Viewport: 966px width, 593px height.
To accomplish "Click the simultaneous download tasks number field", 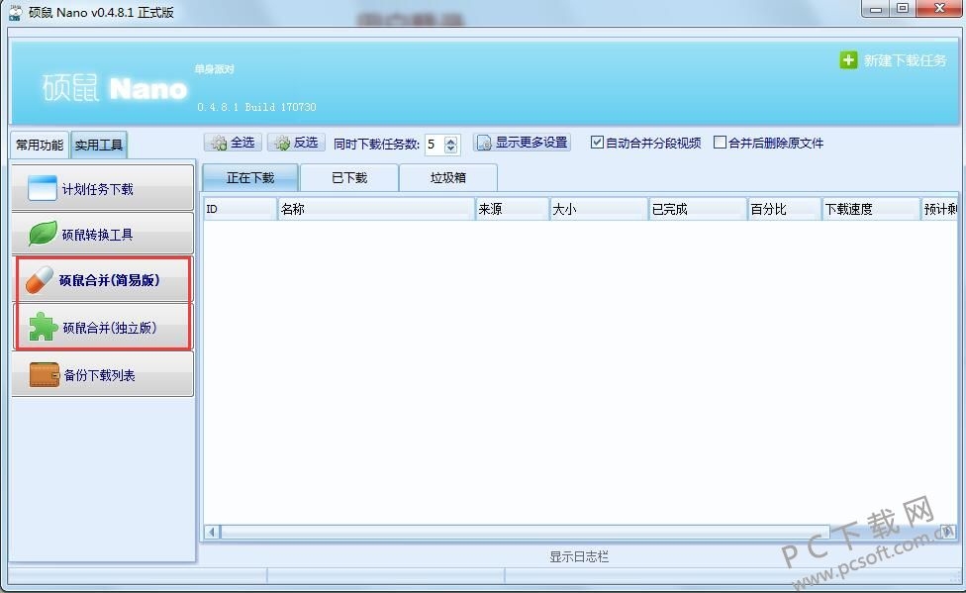I will tap(435, 145).
